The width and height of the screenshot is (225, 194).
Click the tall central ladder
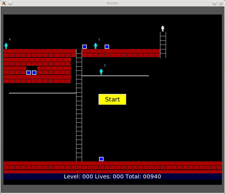point(79,105)
